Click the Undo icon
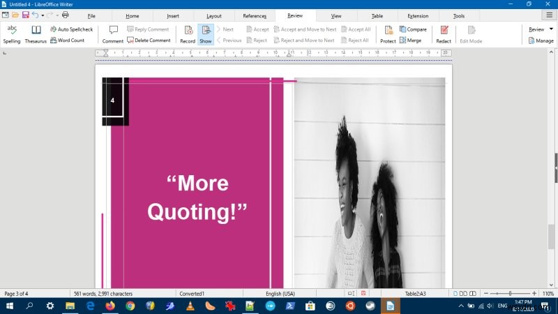Viewport: 558px width, 314px height. (x=36, y=15)
